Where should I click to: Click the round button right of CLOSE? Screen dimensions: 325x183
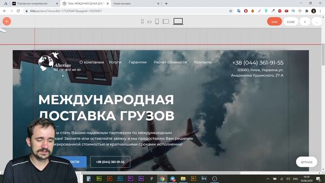[305, 21]
